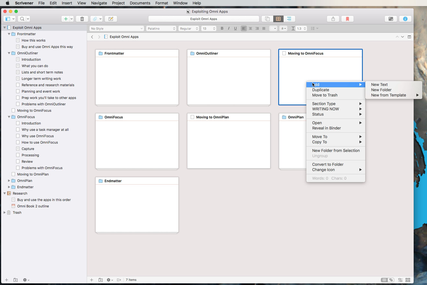Viewport: 427px width, 285px height.
Task: Collapse the OmniOutliner folder in binder
Action: point(9,53)
